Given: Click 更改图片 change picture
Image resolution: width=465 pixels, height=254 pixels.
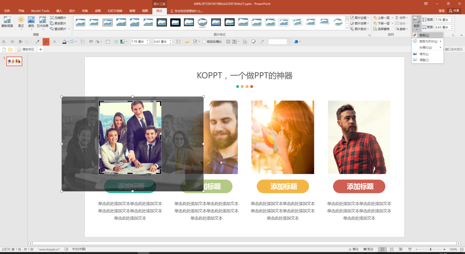Looking at the screenshot, I should (x=58, y=23).
